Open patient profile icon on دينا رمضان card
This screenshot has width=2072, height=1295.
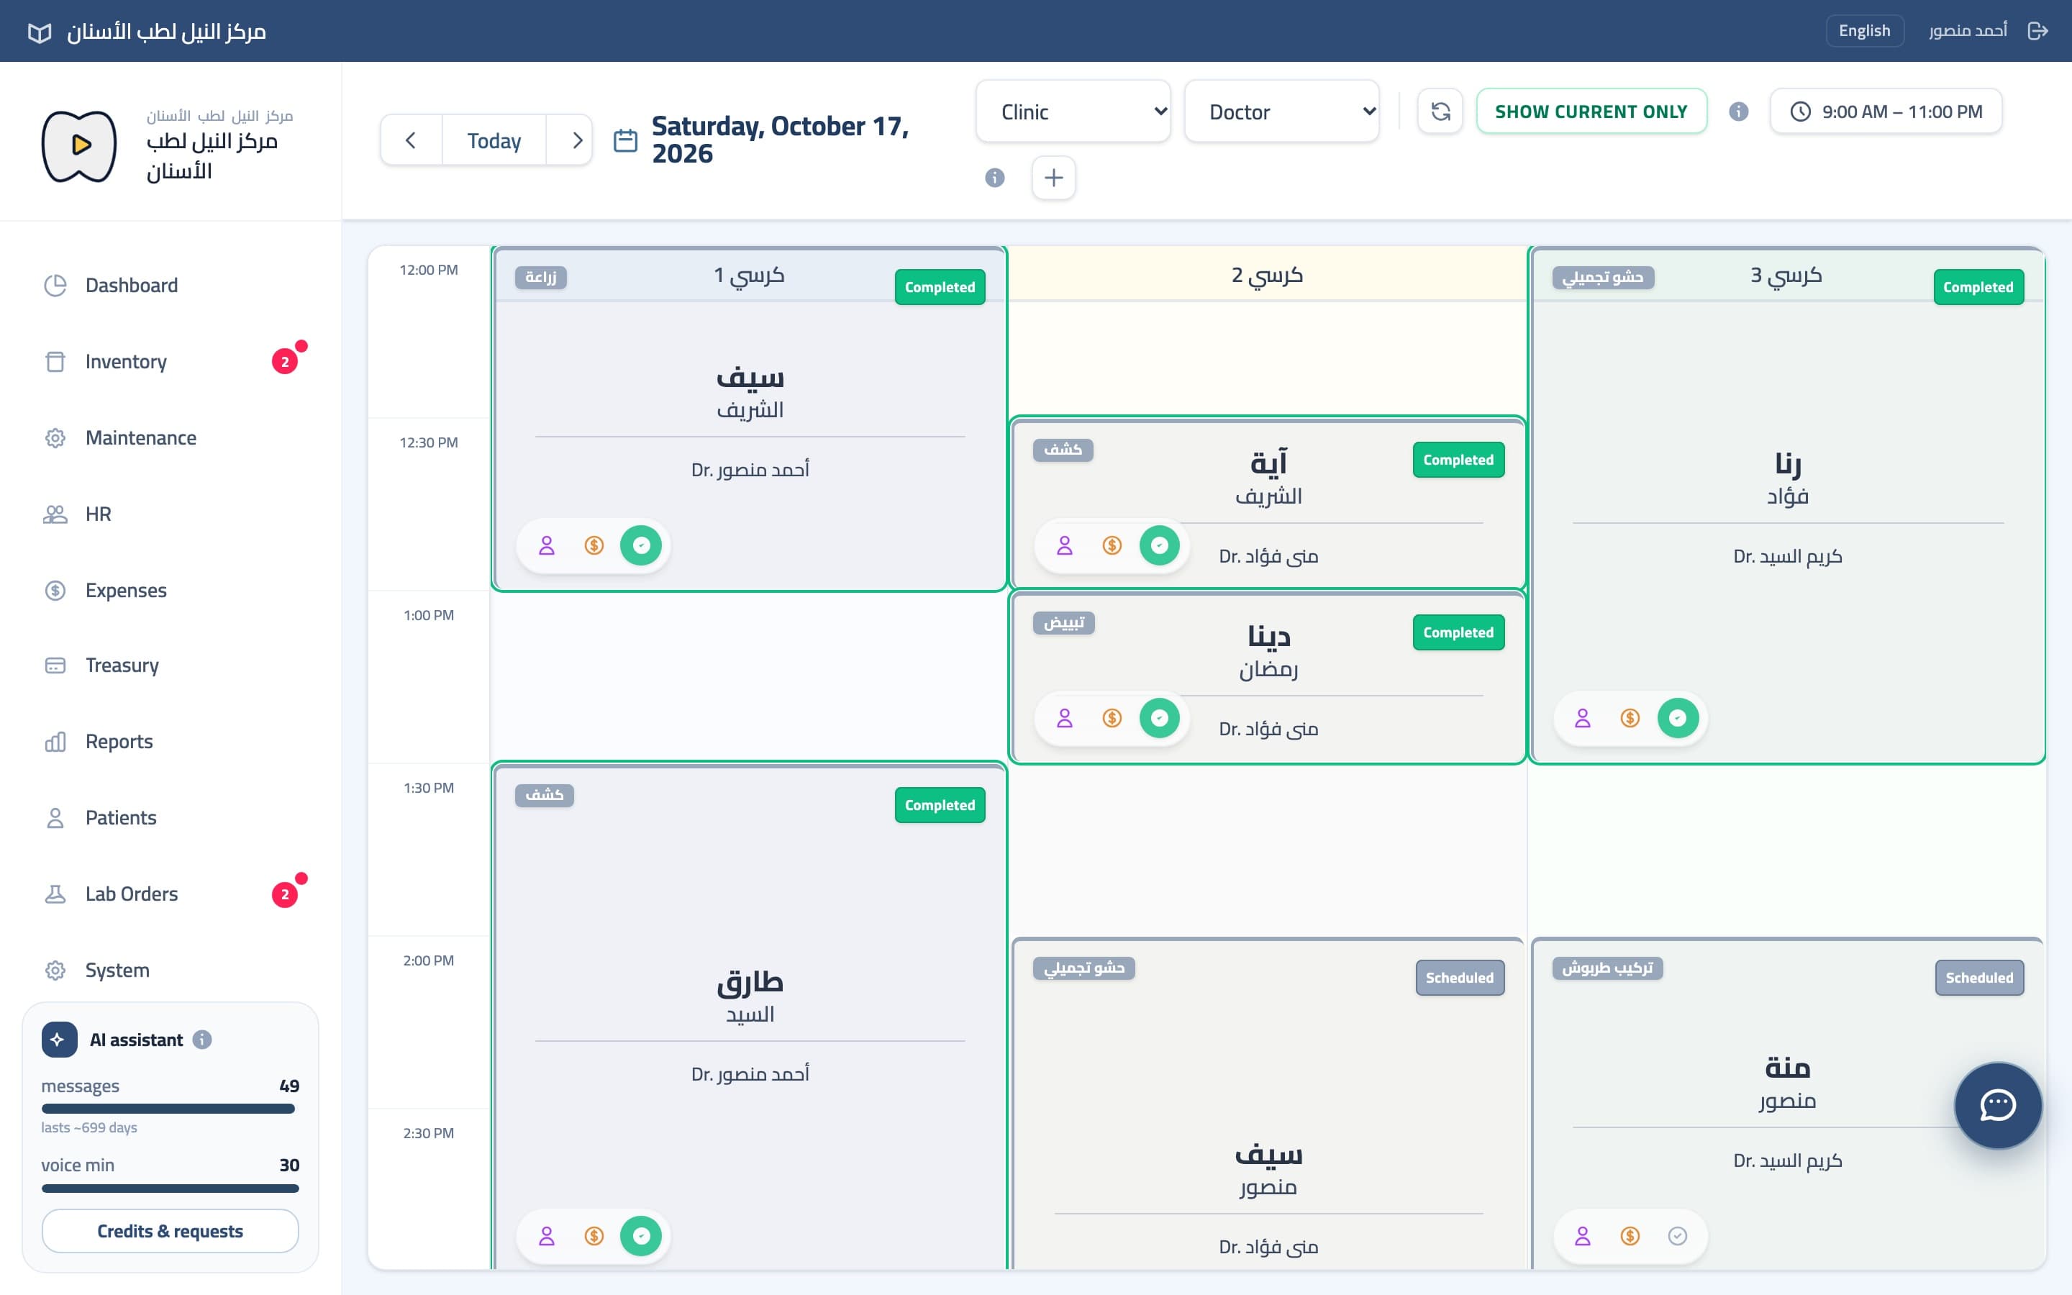pyautogui.click(x=1064, y=719)
